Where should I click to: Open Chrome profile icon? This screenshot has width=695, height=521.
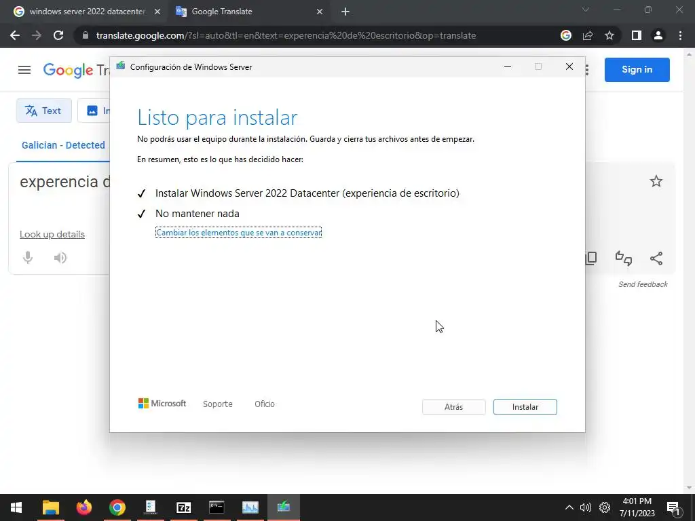(x=658, y=35)
